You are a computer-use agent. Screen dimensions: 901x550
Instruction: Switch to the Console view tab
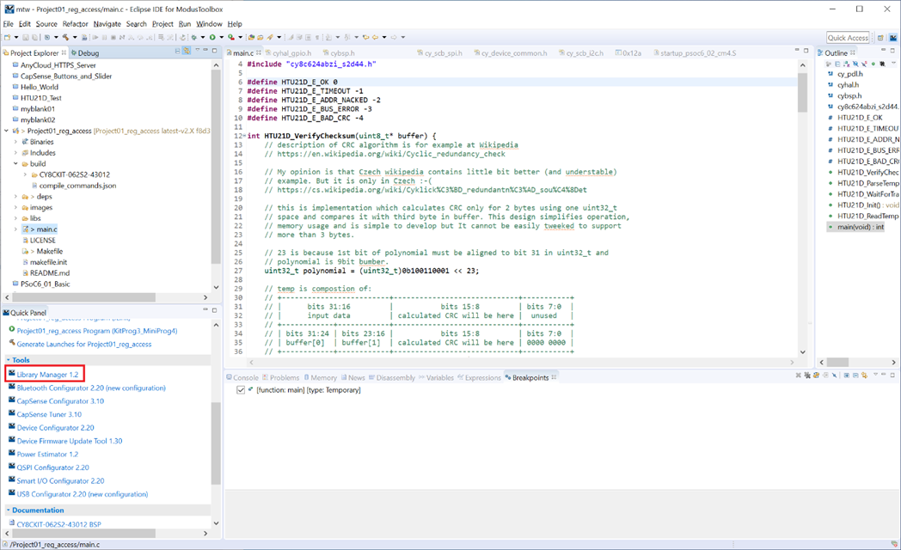(245, 377)
